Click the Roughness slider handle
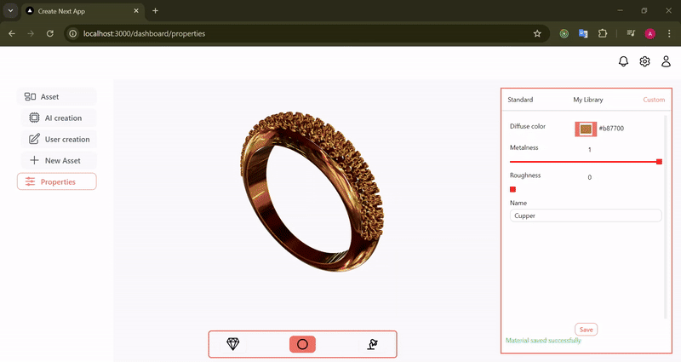Viewport: 681px width, 362px height. tap(513, 189)
